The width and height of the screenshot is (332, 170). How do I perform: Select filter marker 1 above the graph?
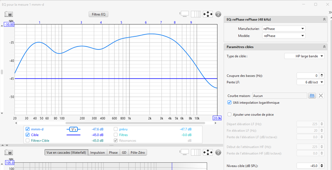(x=39, y=22)
